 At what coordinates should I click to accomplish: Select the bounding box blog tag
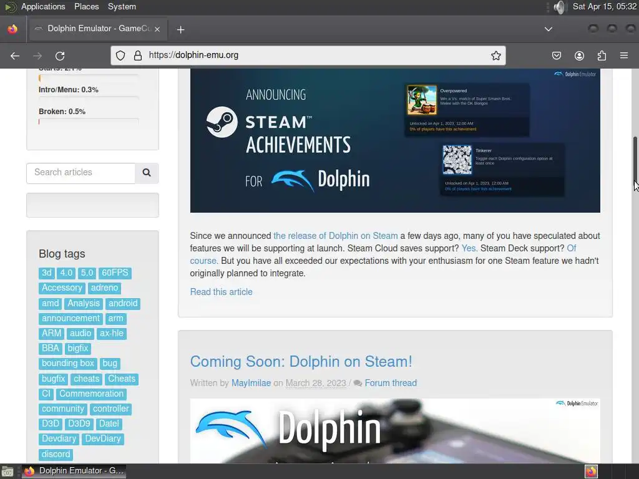tap(67, 364)
